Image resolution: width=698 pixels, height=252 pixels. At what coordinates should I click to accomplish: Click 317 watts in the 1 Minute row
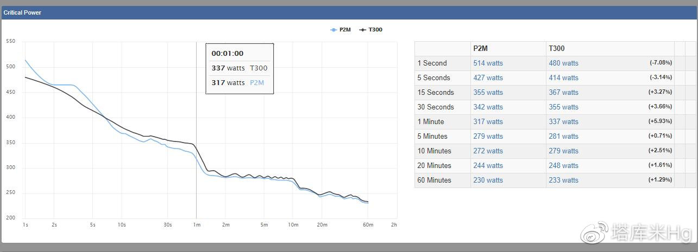click(x=488, y=122)
